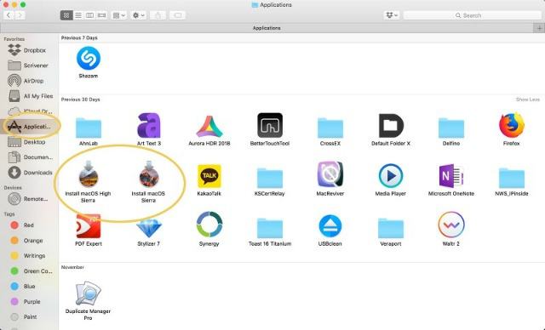
Task: Open the KSCertRelay folder
Action: (270, 178)
